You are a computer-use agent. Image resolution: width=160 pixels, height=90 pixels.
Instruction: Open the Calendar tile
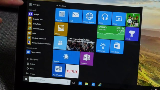[62, 15]
